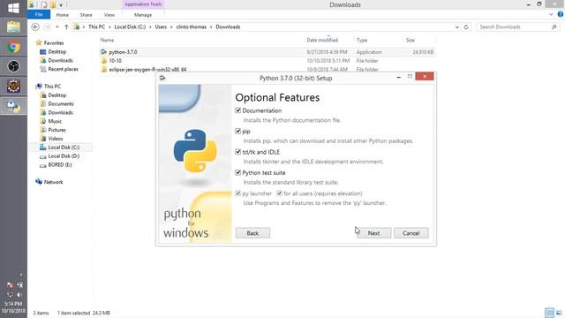This screenshot has width=565, height=318.
Task: Open the Share ribbon tab
Action: [87, 15]
